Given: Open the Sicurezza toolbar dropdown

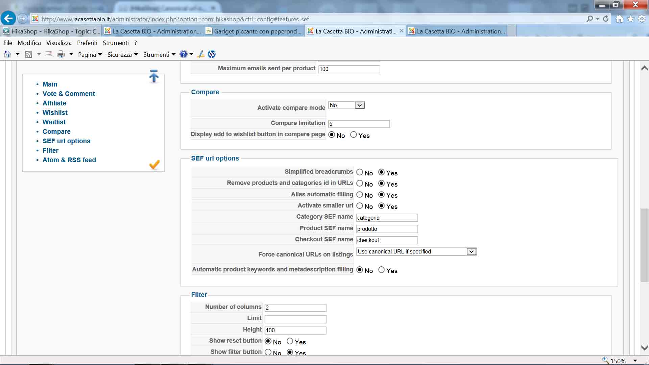Looking at the screenshot, I should pos(123,54).
